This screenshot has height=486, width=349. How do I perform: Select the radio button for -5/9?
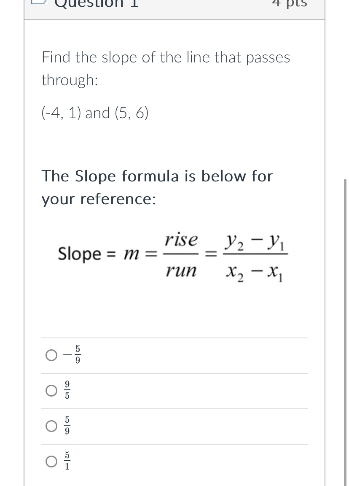(x=51, y=355)
